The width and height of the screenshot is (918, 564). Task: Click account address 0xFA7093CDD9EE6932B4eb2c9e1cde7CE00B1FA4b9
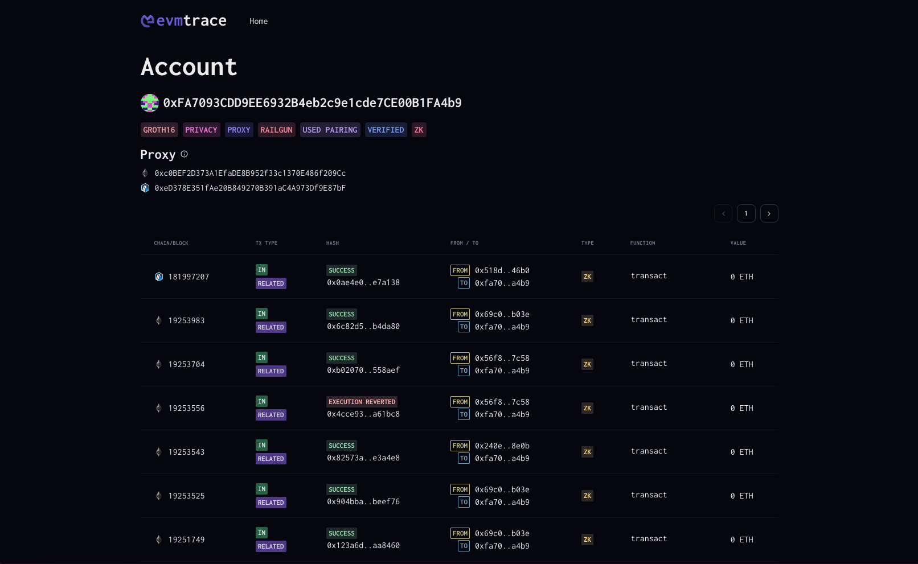coord(313,103)
